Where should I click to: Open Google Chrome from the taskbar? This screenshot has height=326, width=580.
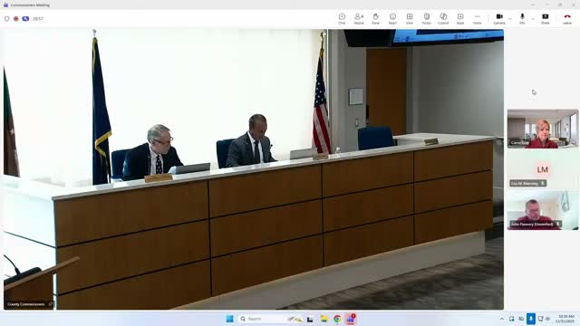pyautogui.click(x=337, y=319)
